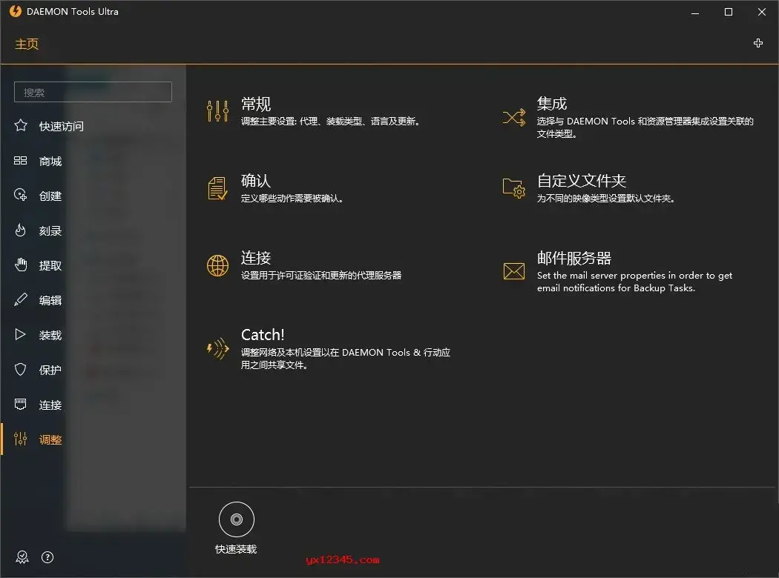Open 提取 in the sidebar
779x578 pixels.
coord(50,265)
